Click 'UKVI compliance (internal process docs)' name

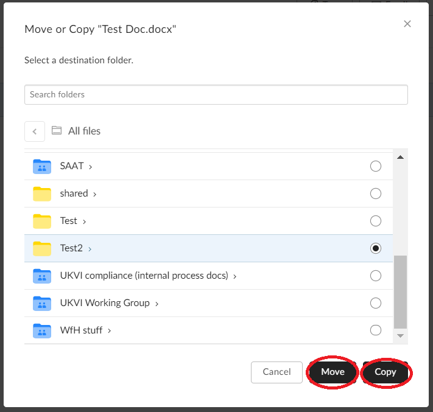(x=144, y=276)
